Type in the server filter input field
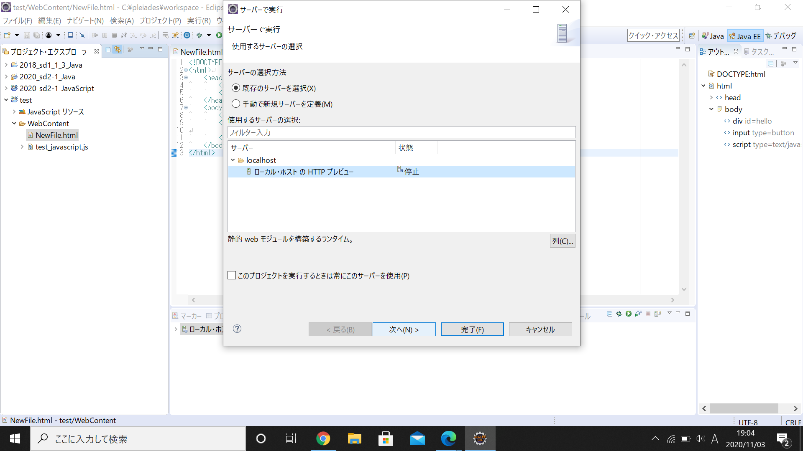This screenshot has width=803, height=451. 401,132
